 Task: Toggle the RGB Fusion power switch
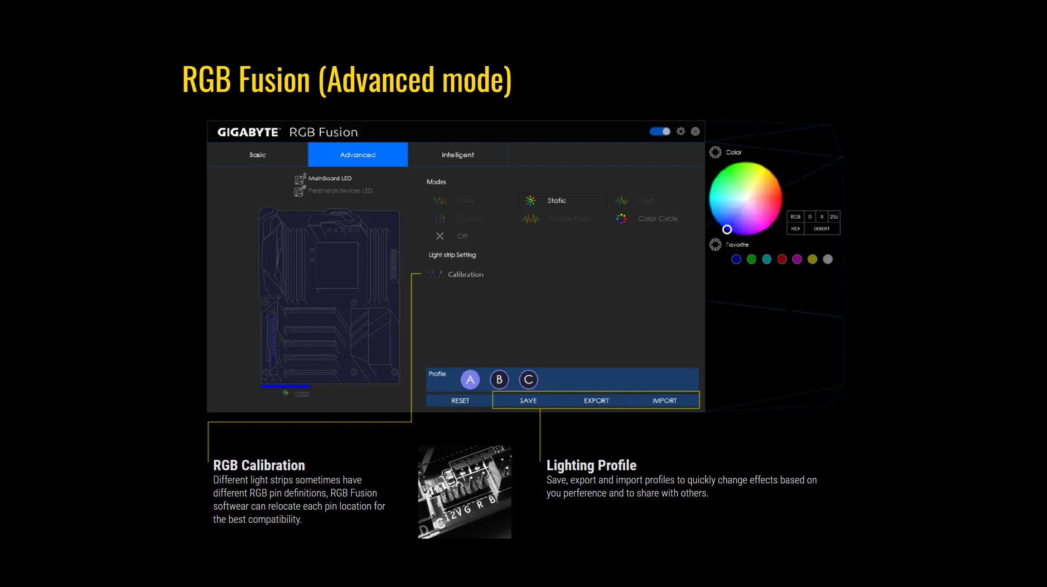660,131
